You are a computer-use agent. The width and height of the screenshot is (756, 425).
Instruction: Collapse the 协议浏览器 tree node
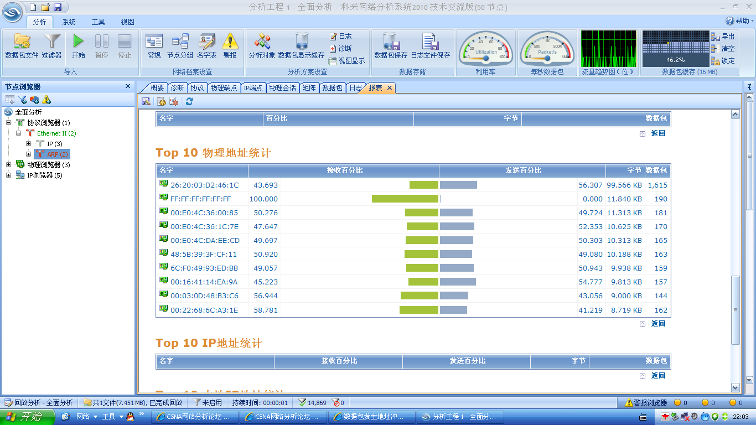[x=9, y=123]
